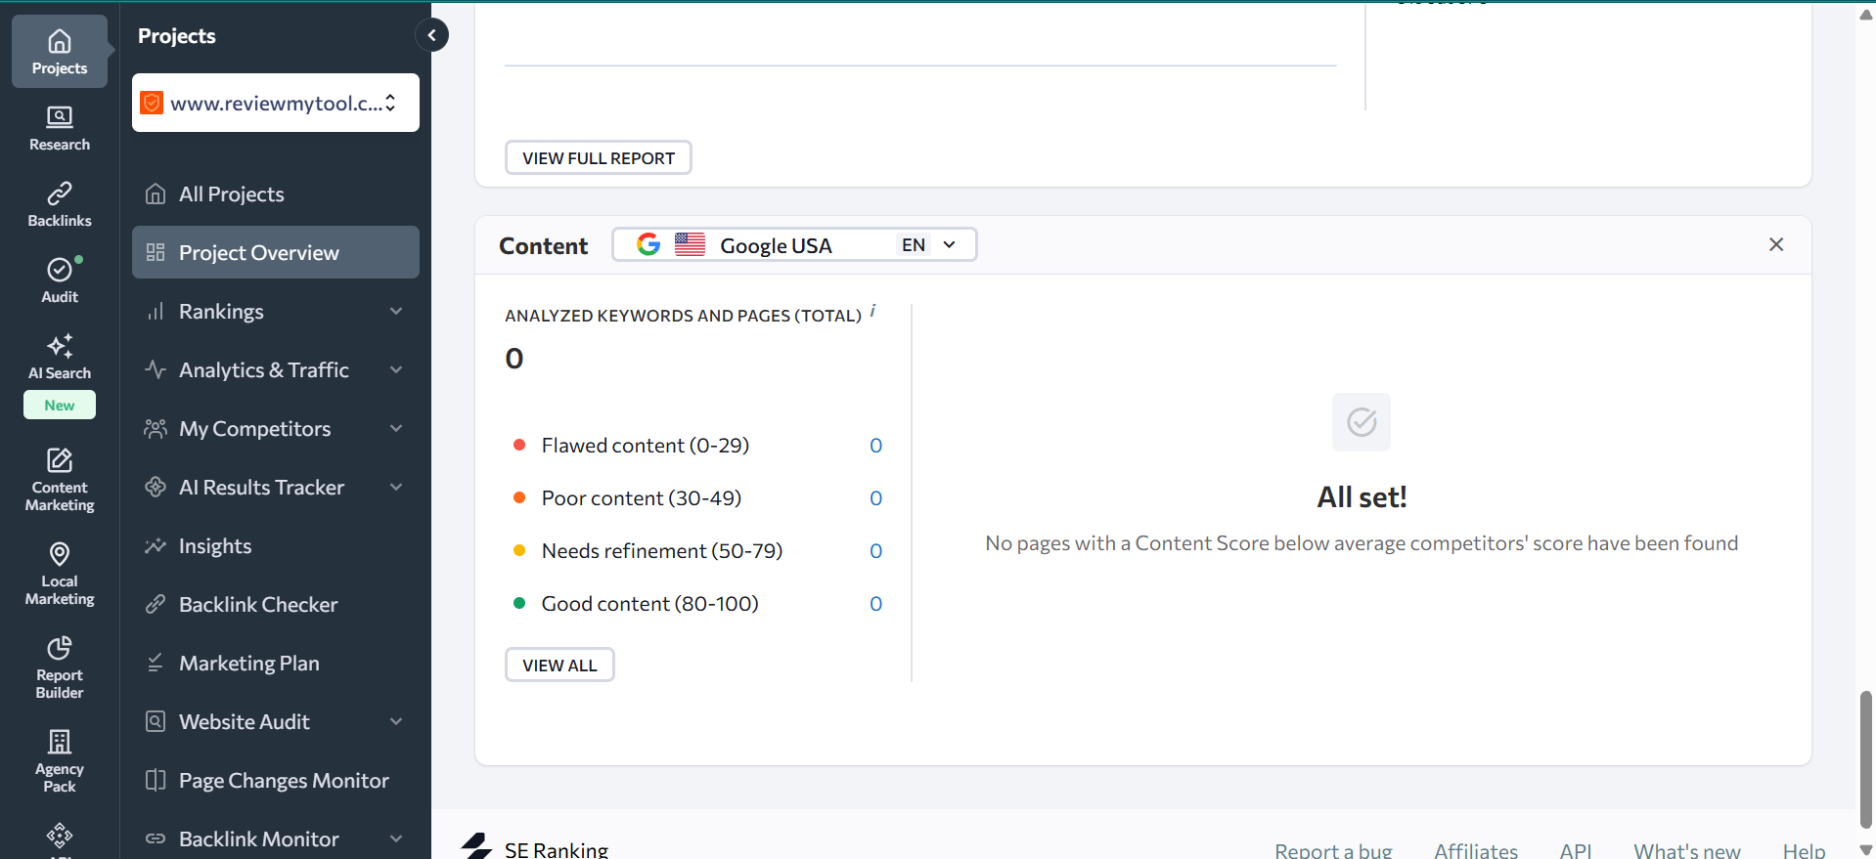Viewport: 1876px width, 859px height.
Task: Open the Local Marketing pin icon
Action: tap(60, 554)
